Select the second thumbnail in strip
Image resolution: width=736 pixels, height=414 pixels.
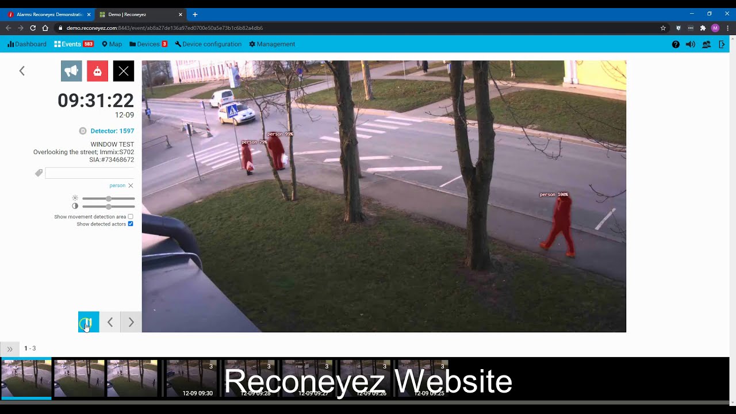point(79,378)
